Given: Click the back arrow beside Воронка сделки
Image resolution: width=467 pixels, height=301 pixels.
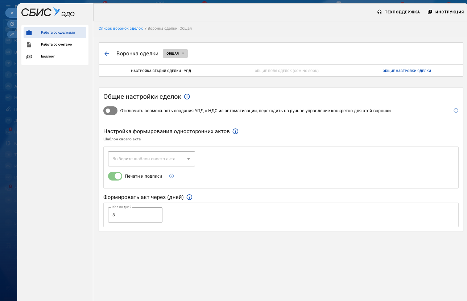Looking at the screenshot, I should (107, 54).
